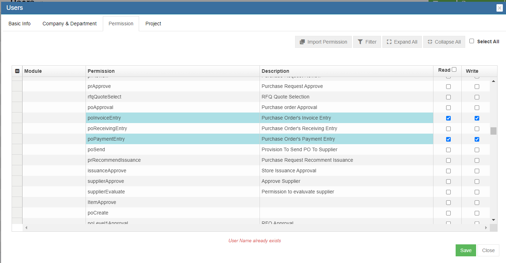Click the collapse icon in the table header corner

point(17,71)
